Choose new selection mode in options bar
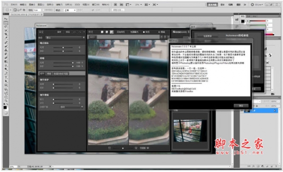Viewport: 283px width, 172px height. 15,10
